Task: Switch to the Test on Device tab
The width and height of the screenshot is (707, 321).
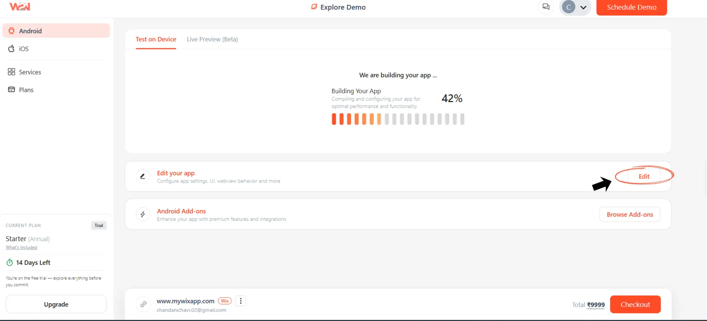Action: click(x=156, y=39)
